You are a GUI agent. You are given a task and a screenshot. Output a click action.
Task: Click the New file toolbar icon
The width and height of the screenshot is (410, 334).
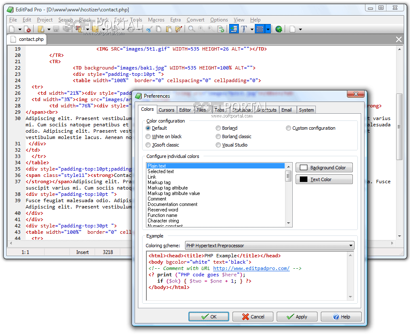coord(12,29)
